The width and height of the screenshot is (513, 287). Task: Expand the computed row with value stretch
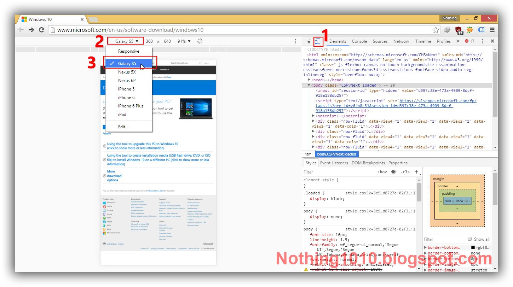point(425,270)
